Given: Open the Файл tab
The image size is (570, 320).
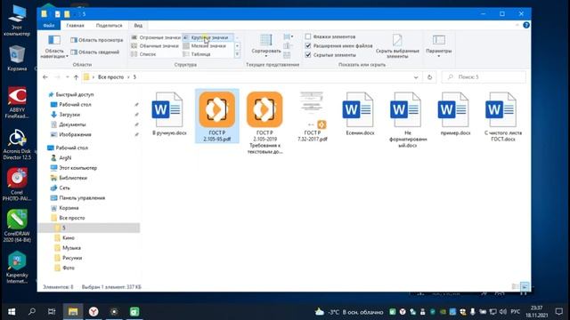Looking at the screenshot, I should point(49,26).
